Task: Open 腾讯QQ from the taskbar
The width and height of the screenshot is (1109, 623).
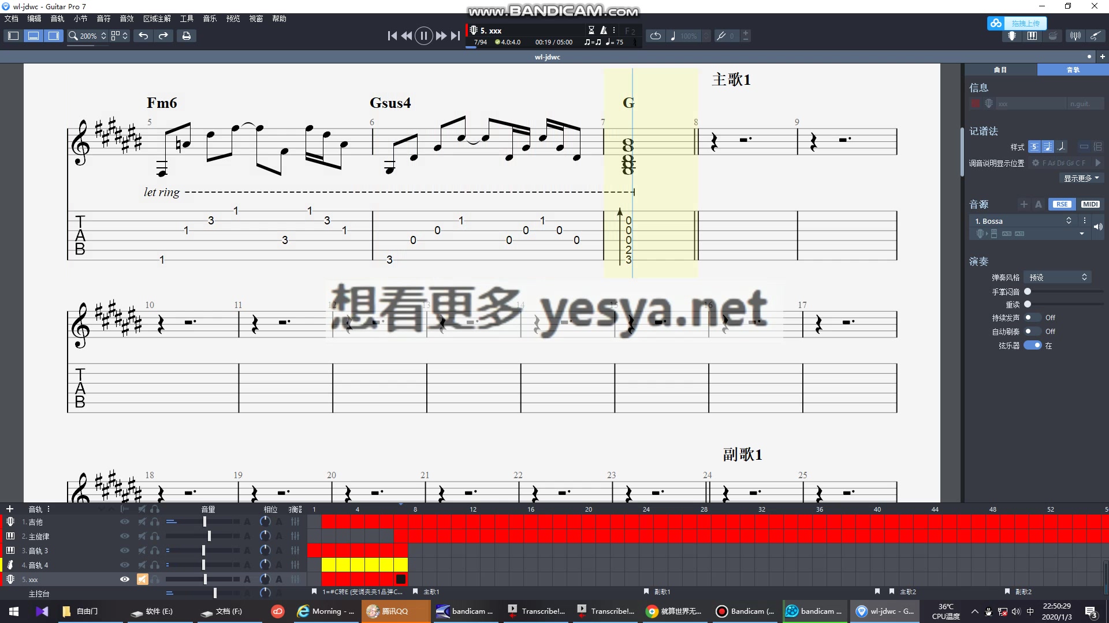Action: (x=396, y=611)
